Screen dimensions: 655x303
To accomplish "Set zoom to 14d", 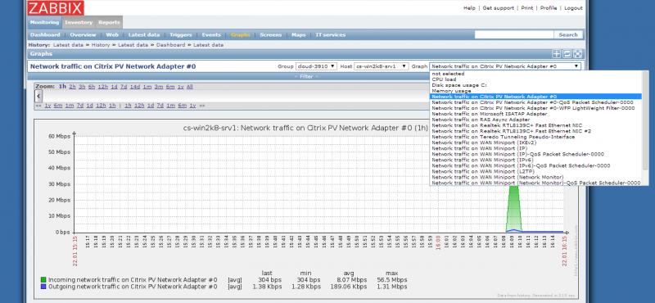I will pyautogui.click(x=135, y=87).
